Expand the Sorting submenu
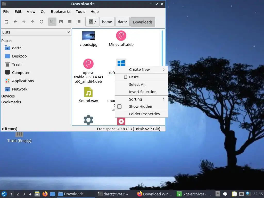The image size is (264, 198). [x=141, y=99]
